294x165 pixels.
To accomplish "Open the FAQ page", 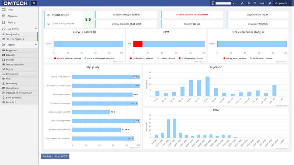I will click(x=262, y=3).
